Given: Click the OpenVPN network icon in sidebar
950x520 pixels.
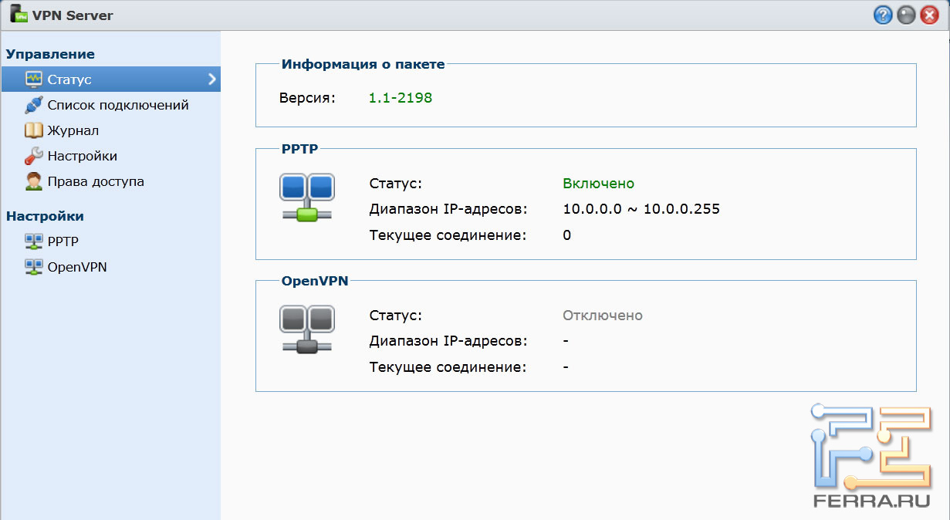Looking at the screenshot, I should pos(34,267).
